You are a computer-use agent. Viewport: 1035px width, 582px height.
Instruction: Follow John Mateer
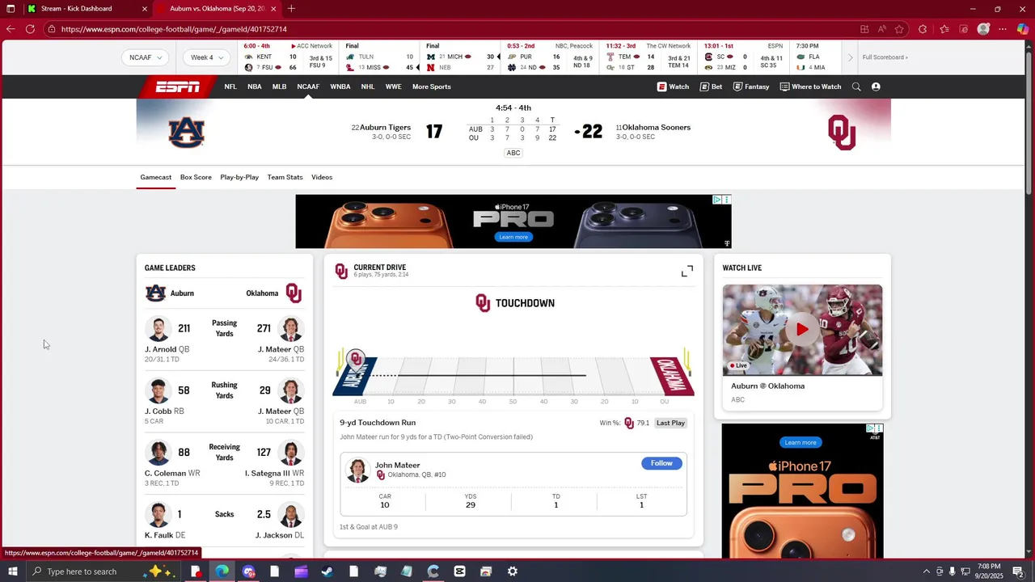click(661, 463)
